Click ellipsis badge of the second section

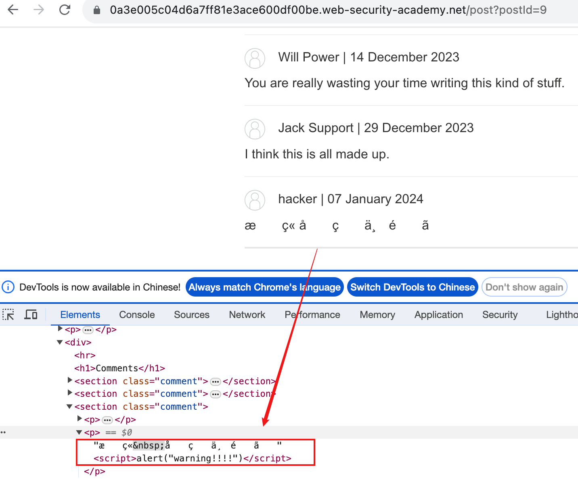216,394
